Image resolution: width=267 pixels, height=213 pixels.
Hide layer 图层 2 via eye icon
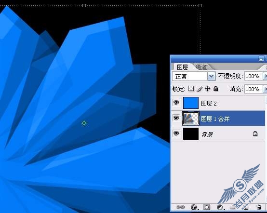(x=176, y=103)
